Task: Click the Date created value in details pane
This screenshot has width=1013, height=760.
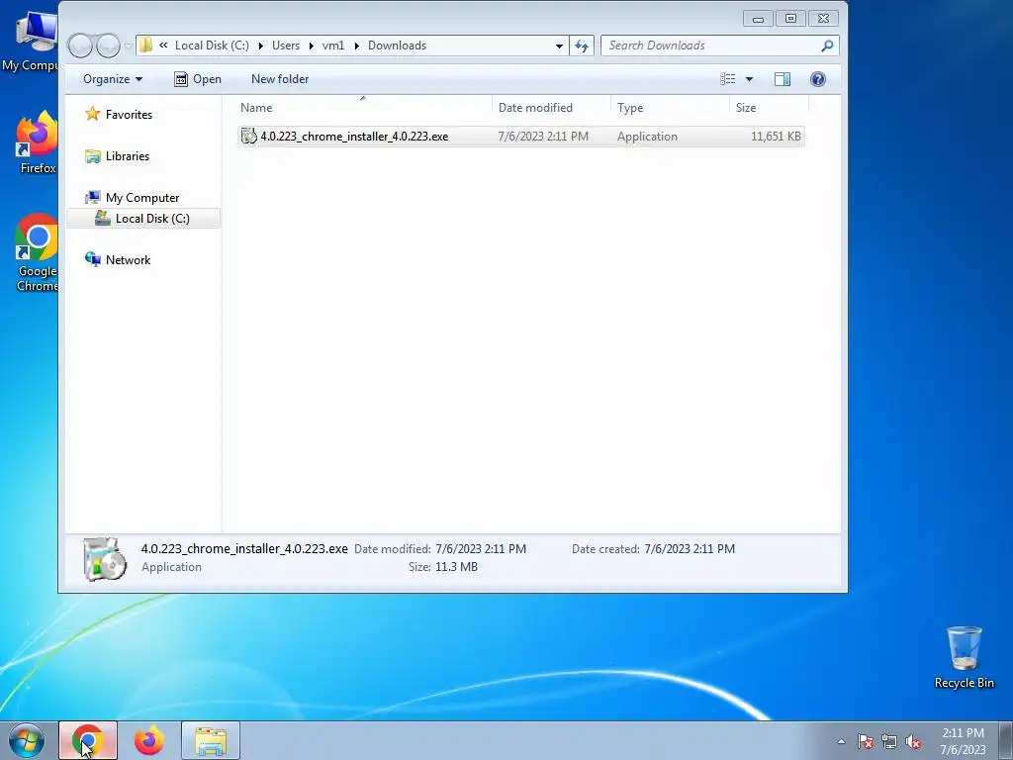Action: [x=690, y=548]
